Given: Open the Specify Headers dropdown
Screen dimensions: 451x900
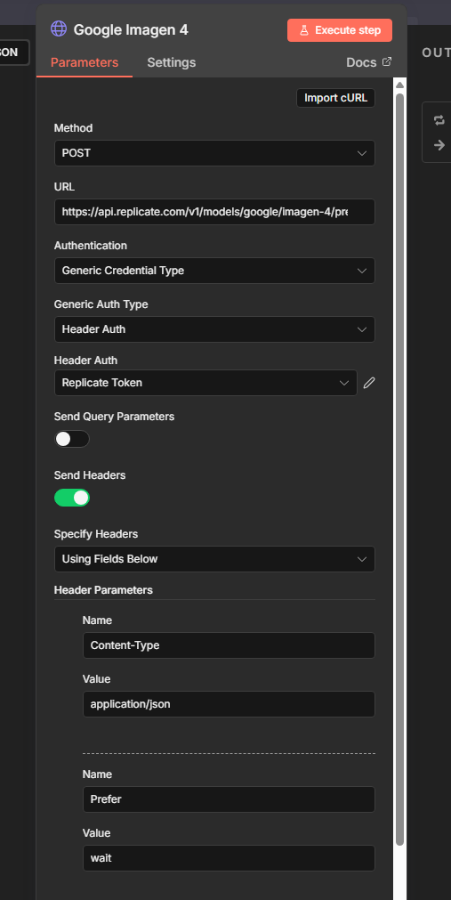Looking at the screenshot, I should coord(214,559).
